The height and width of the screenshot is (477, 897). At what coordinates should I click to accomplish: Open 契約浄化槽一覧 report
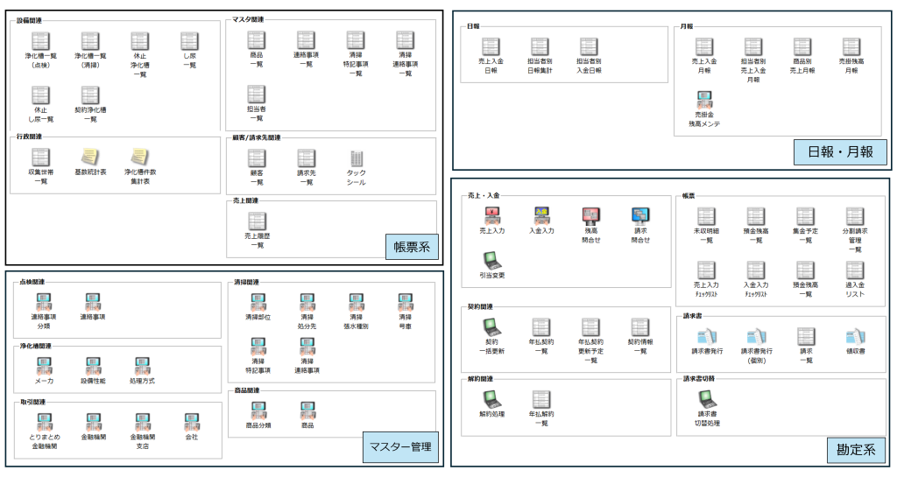point(90,95)
